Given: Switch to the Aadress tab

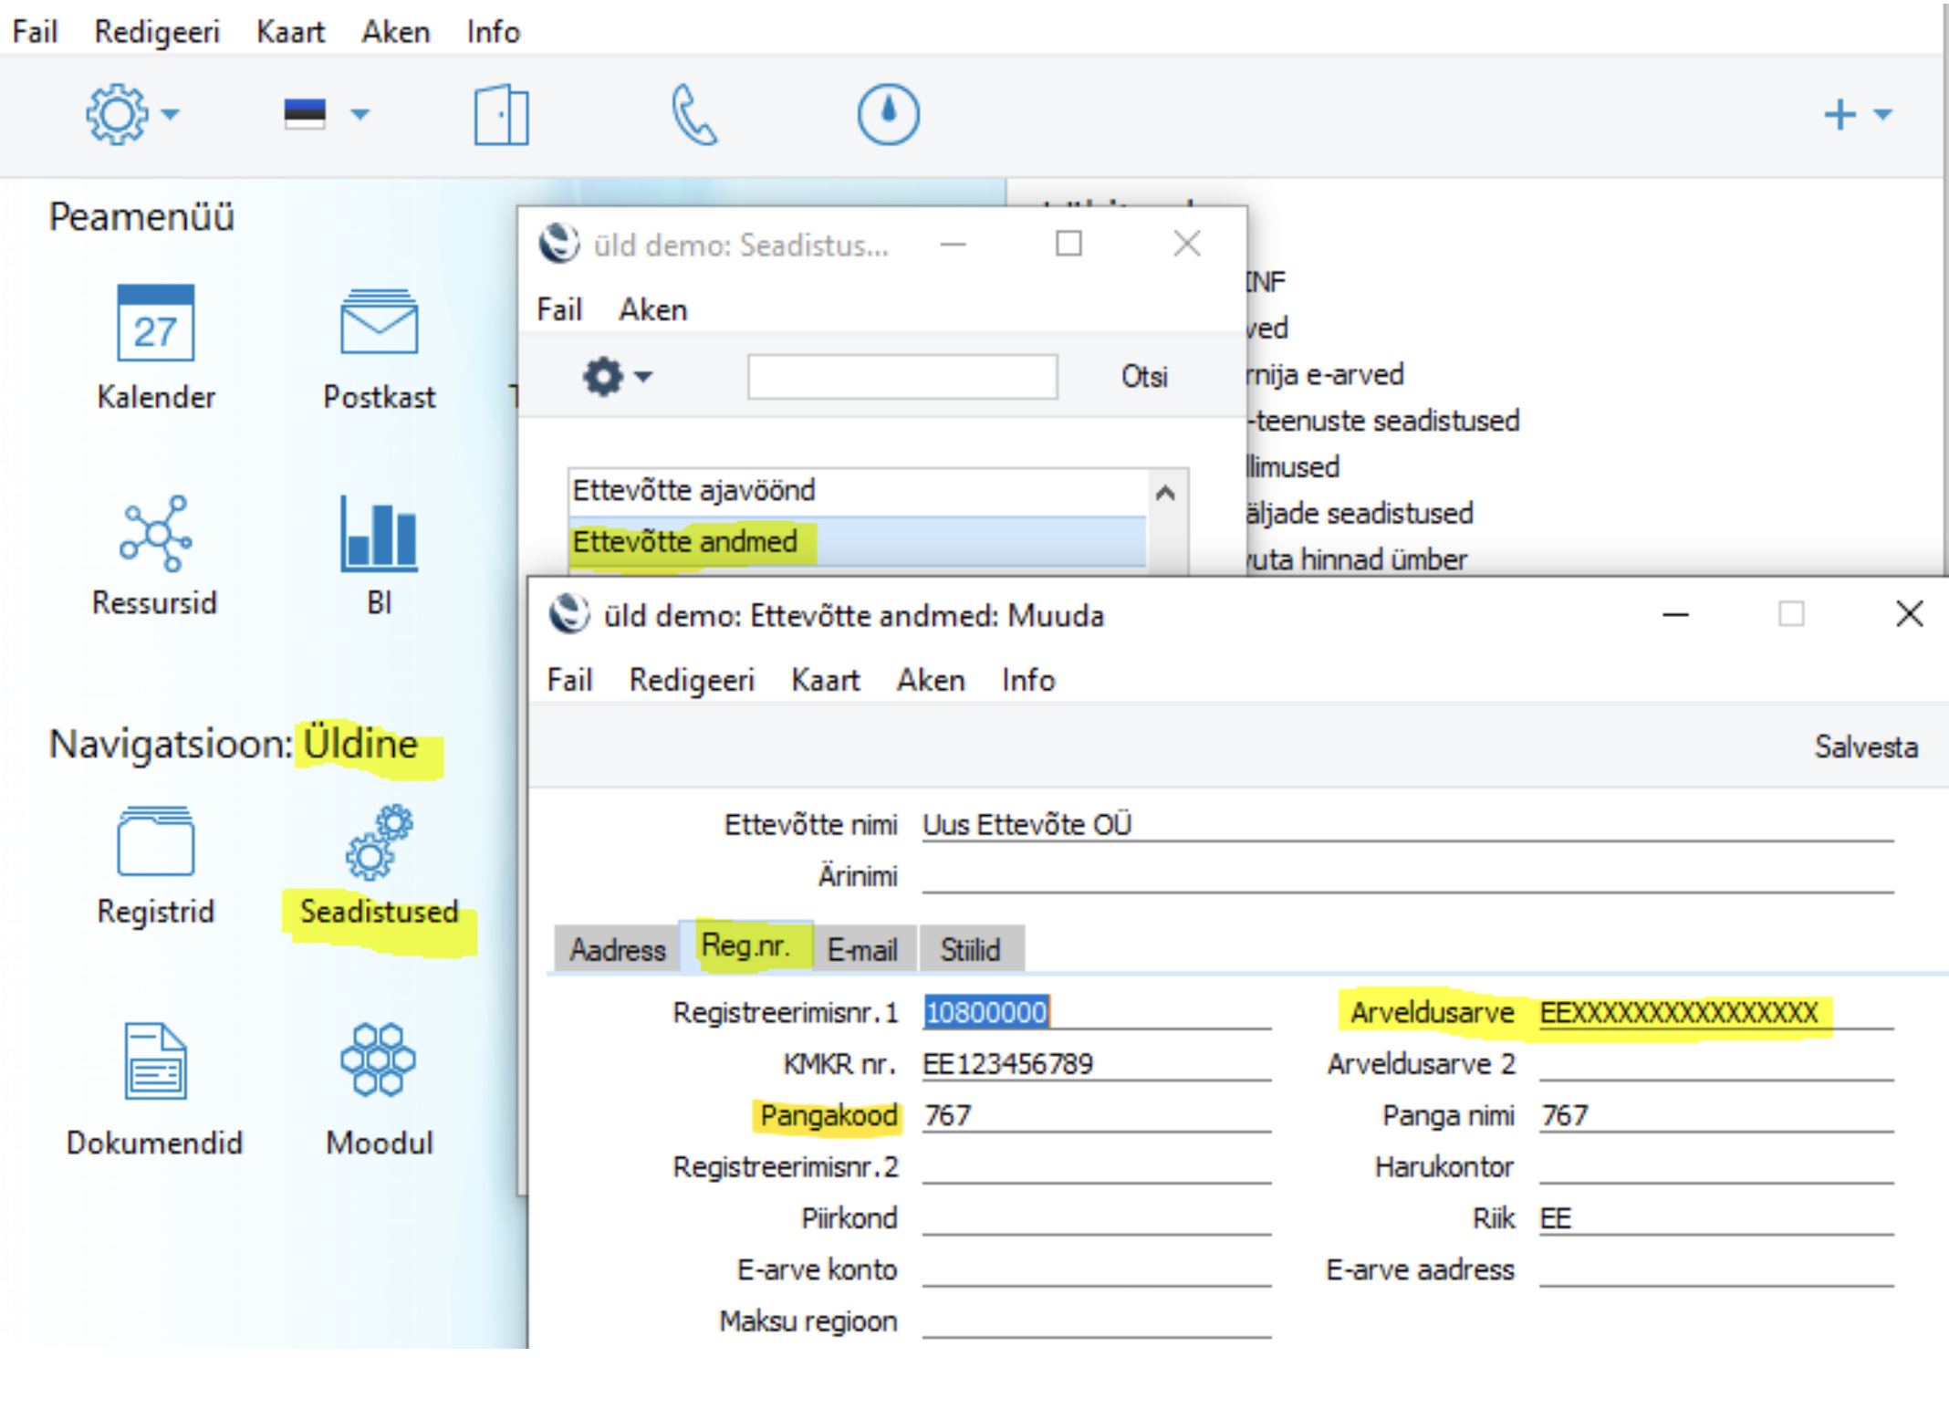Looking at the screenshot, I should tap(618, 950).
